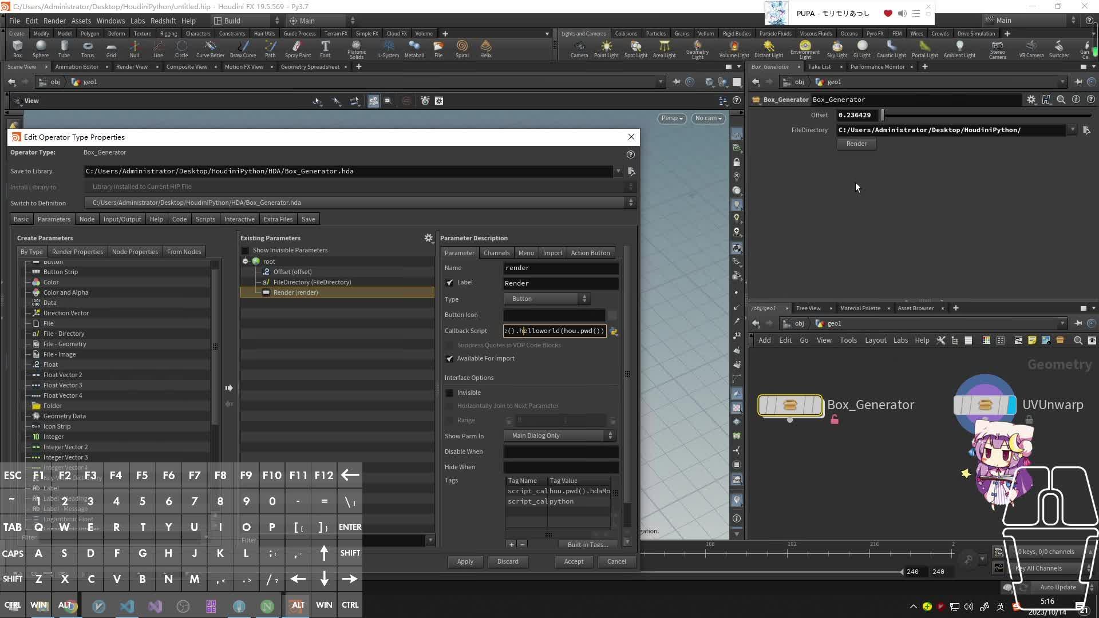1099x618 pixels.
Task: Open the Persp viewport dropdown
Action: (671, 118)
